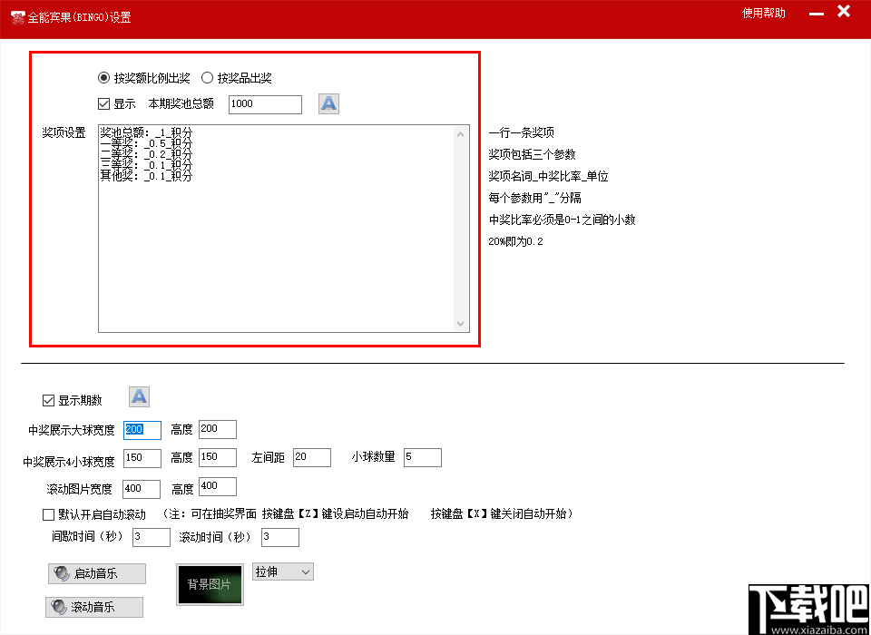Select the 中奖展示大球宽度 width field
The image size is (871, 635).
(141, 428)
